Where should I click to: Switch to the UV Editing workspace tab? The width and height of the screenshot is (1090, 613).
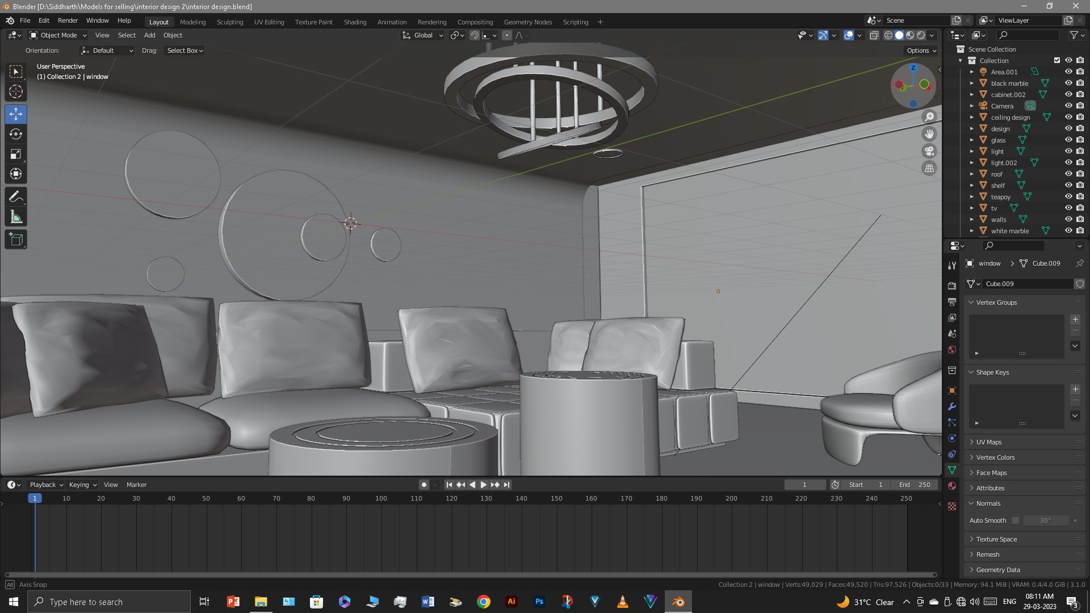point(269,22)
